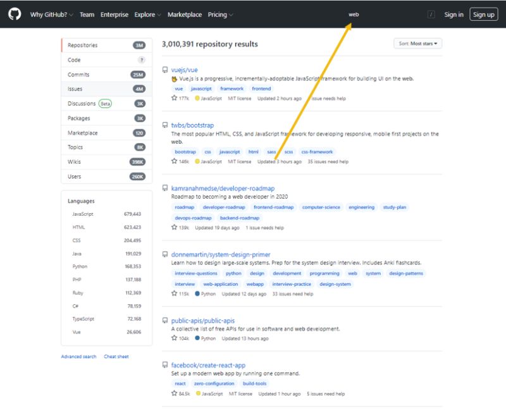Select Marketplace in the top navigation
This screenshot has width=506, height=410.
[x=184, y=14]
